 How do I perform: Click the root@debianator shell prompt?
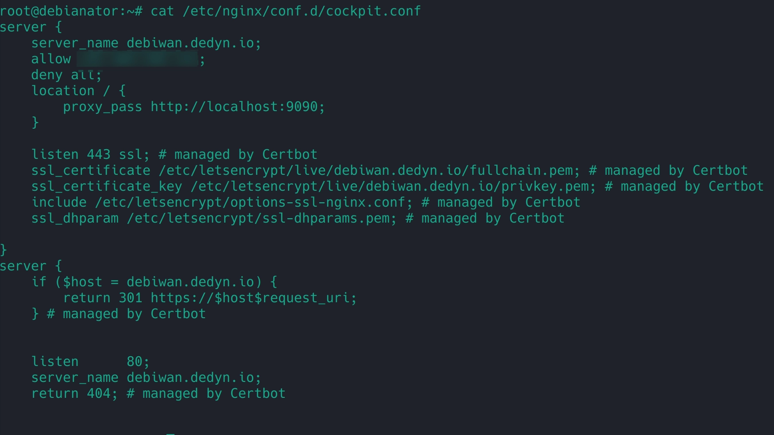(x=71, y=11)
